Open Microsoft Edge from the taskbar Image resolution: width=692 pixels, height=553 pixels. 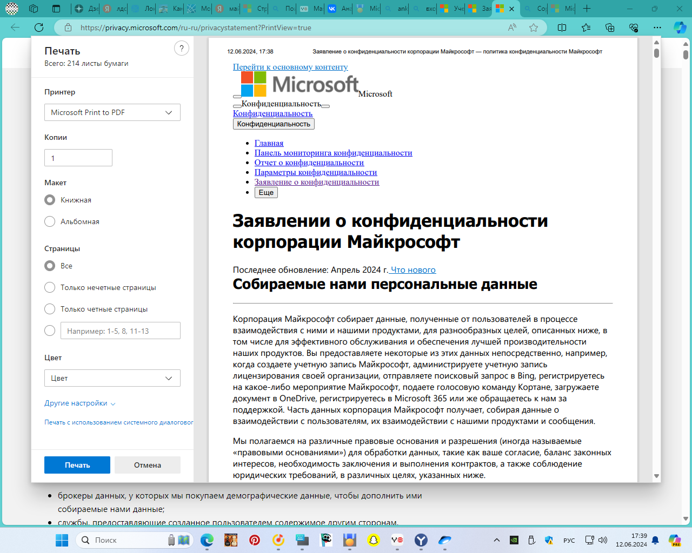coord(207,540)
